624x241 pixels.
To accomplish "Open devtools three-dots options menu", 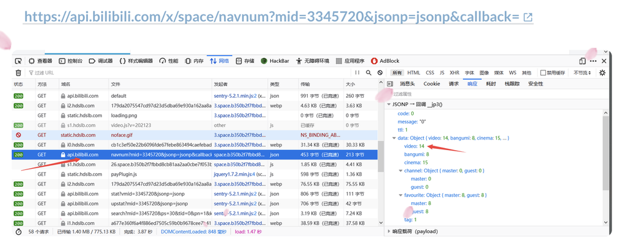I will tap(593, 61).
